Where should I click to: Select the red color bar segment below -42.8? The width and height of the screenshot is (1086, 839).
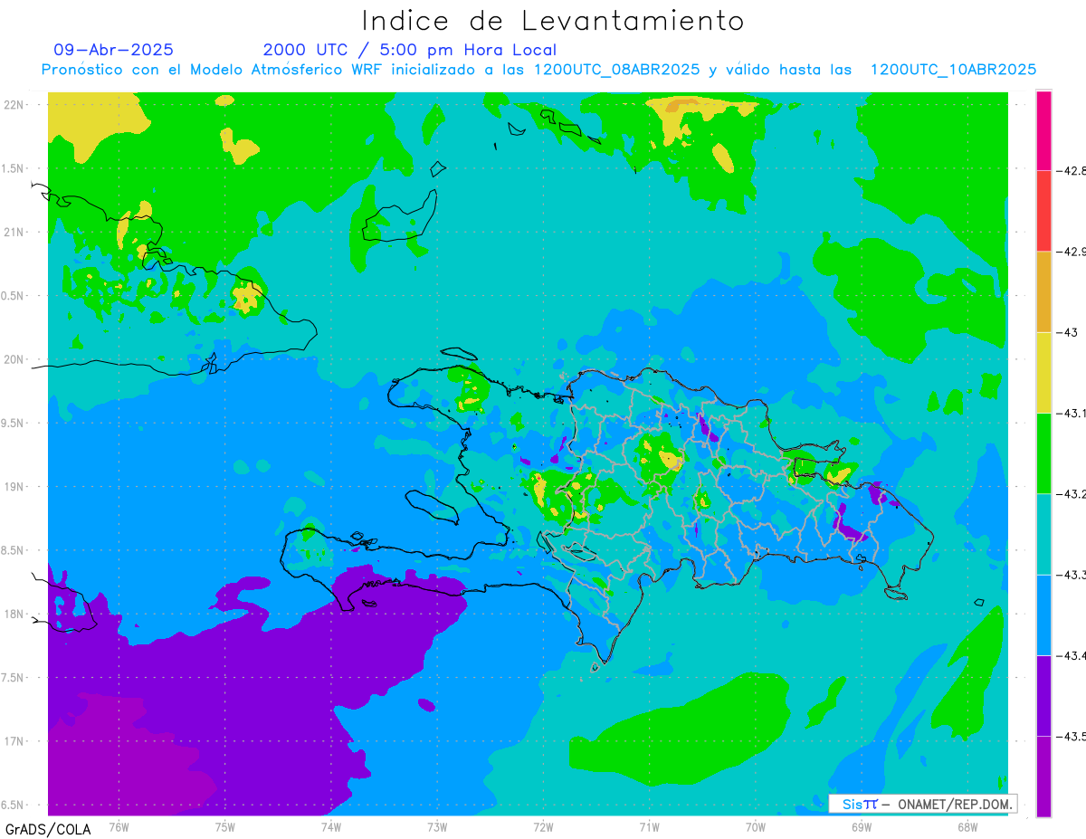[x=1043, y=211]
